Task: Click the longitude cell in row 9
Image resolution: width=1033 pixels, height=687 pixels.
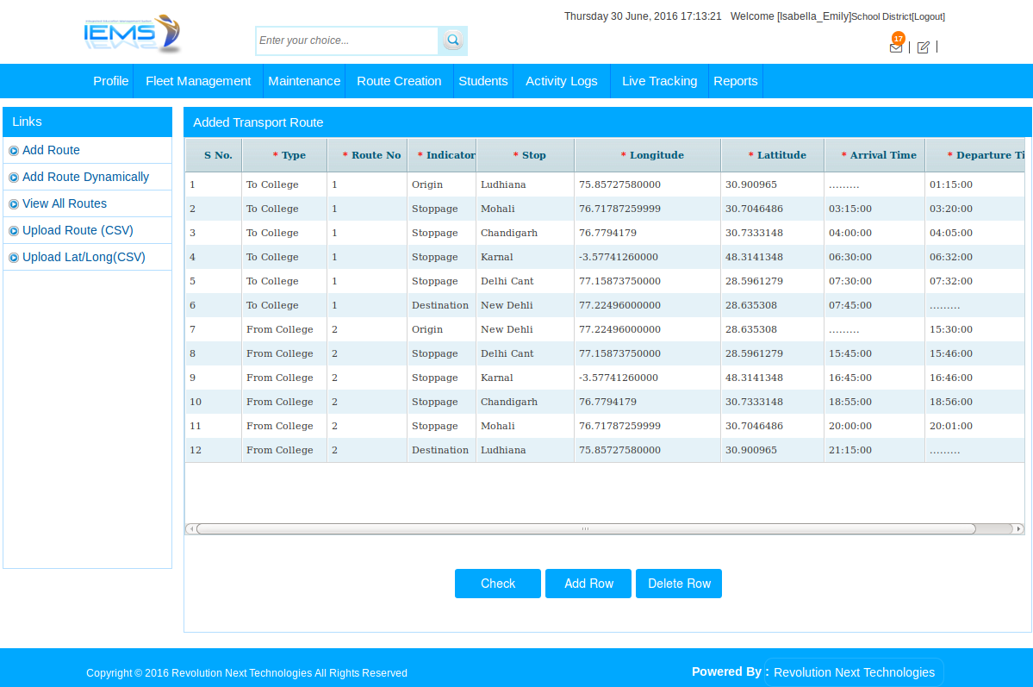Action: 648,378
